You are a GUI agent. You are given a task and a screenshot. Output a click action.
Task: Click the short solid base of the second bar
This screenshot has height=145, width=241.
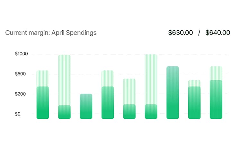(x=64, y=112)
